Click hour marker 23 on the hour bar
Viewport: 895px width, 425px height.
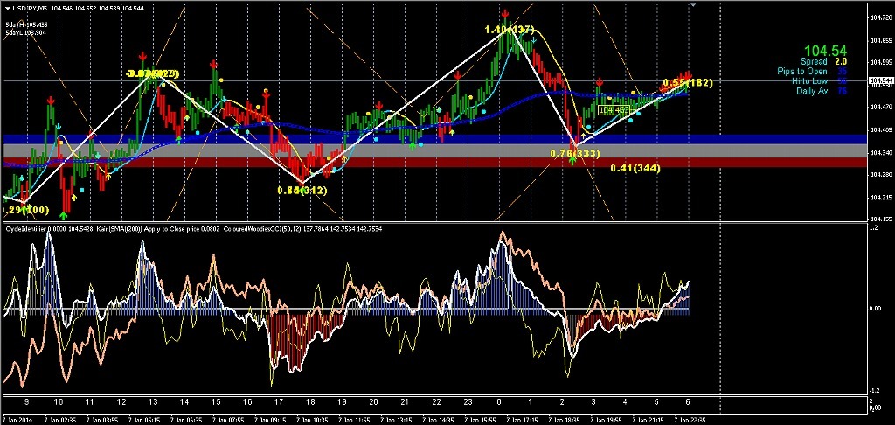click(468, 402)
